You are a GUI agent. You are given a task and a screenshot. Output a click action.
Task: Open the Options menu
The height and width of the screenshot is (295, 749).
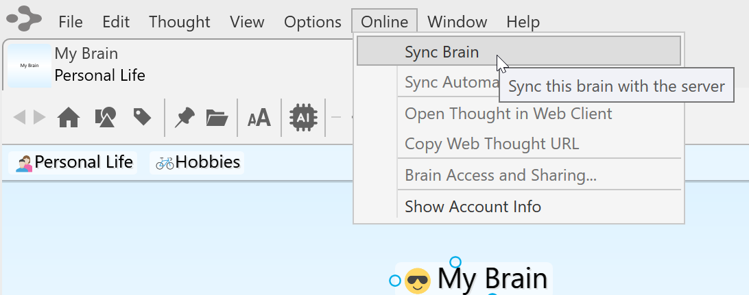(x=312, y=21)
